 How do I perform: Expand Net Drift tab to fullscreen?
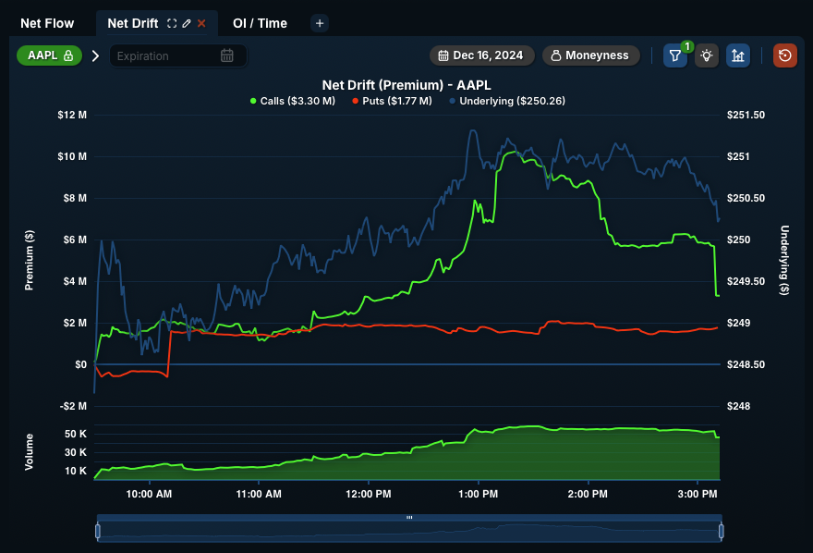[x=172, y=23]
